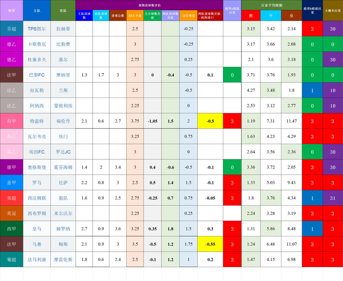Click win odds 1.19 for 特温特

click(251, 121)
